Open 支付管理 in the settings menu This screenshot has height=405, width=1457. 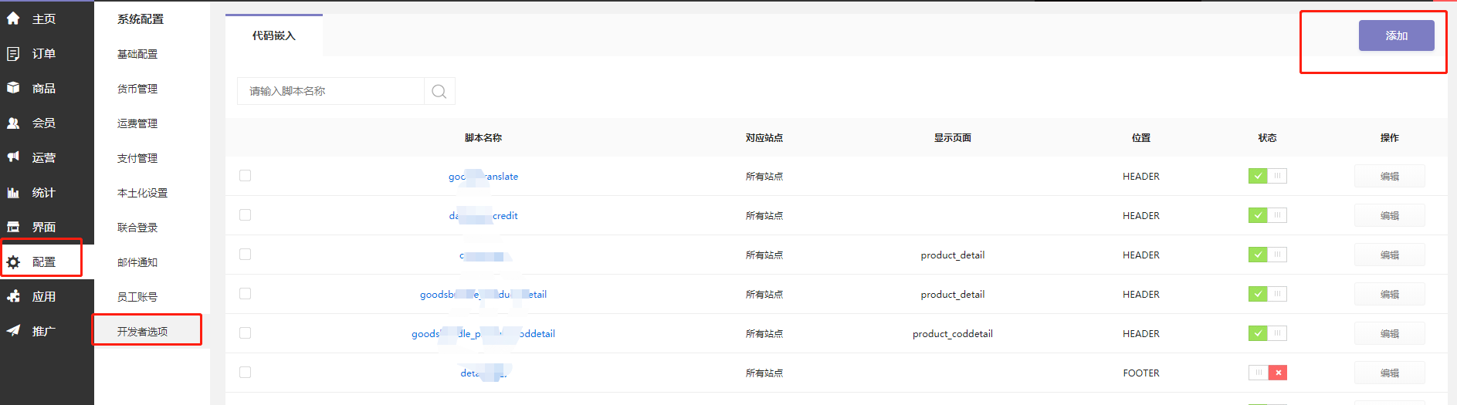click(x=137, y=158)
